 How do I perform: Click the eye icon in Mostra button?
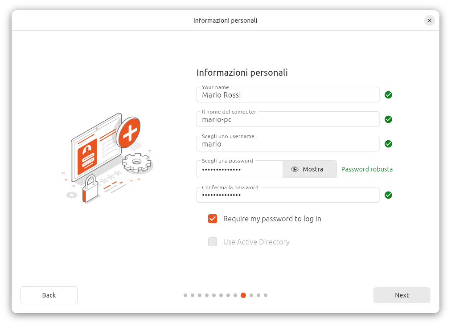[x=295, y=169]
